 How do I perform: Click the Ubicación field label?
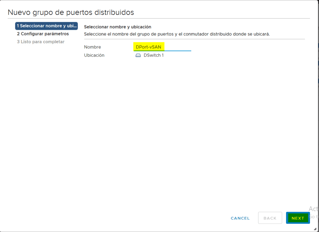pyautogui.click(x=94, y=55)
